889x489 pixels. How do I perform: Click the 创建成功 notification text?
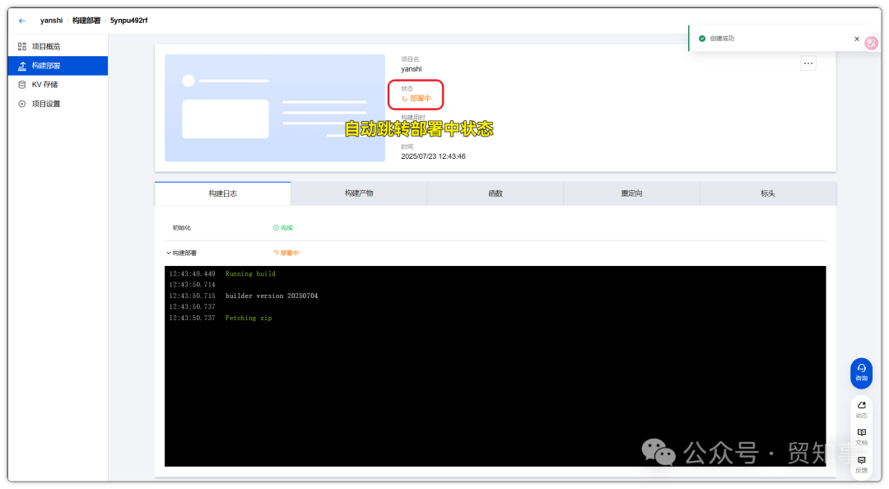pos(722,39)
